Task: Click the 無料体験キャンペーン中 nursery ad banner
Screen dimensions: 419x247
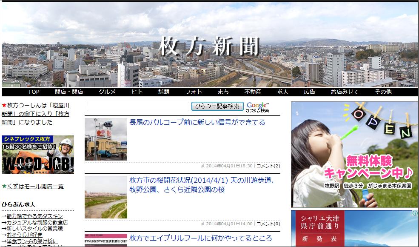Action: [355, 155]
